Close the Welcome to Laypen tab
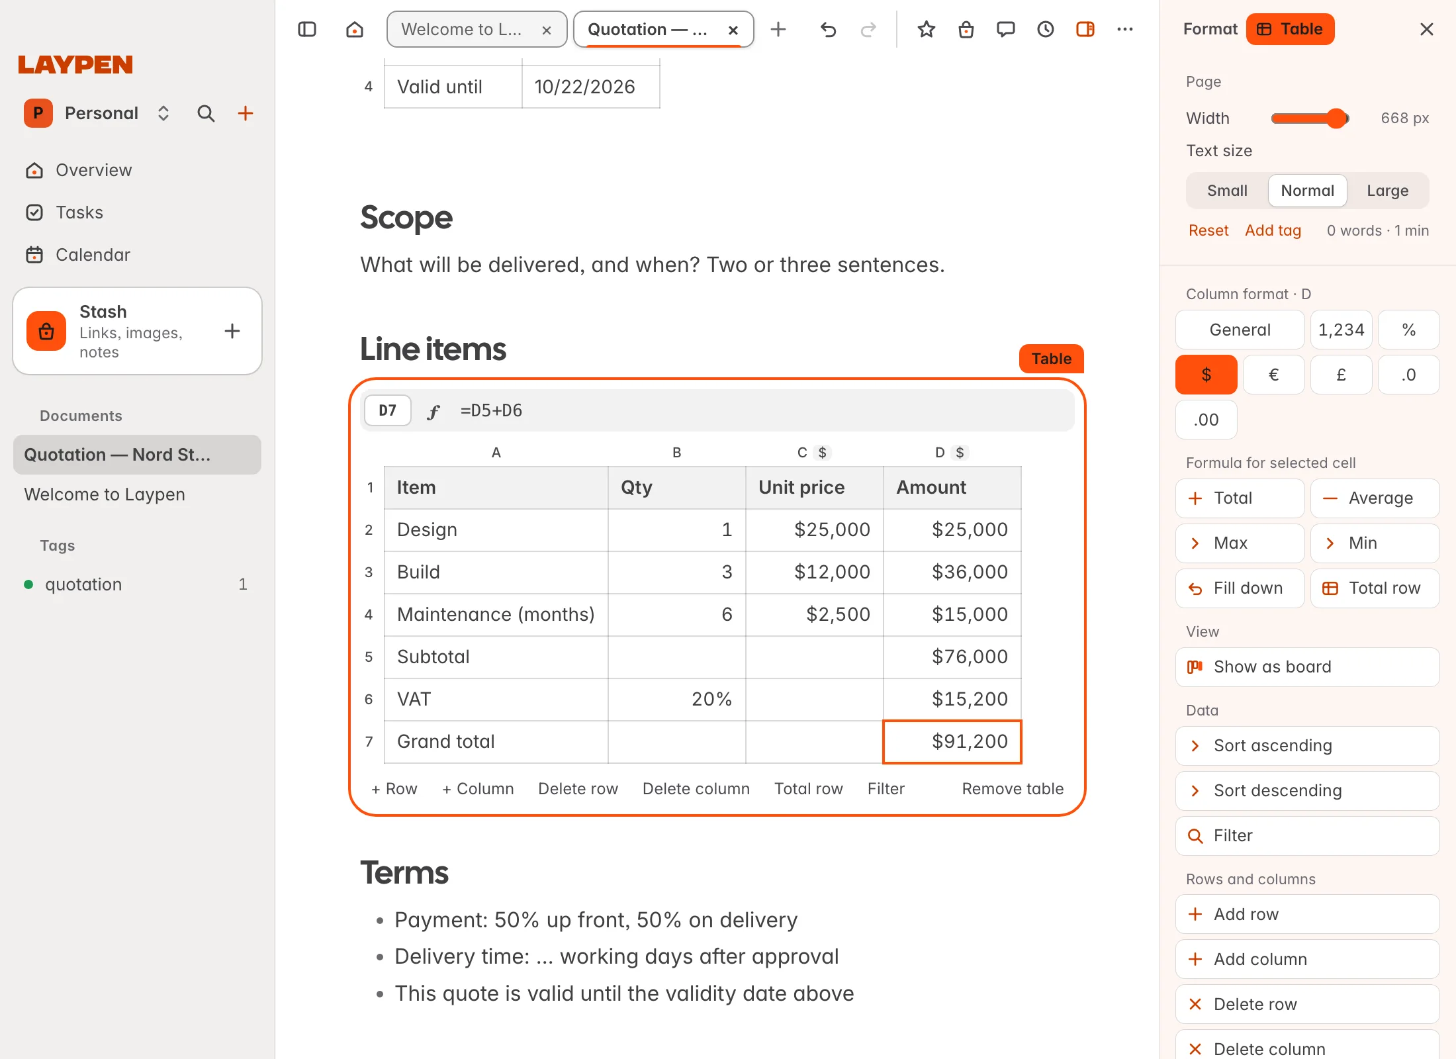1456x1059 pixels. coord(547,30)
